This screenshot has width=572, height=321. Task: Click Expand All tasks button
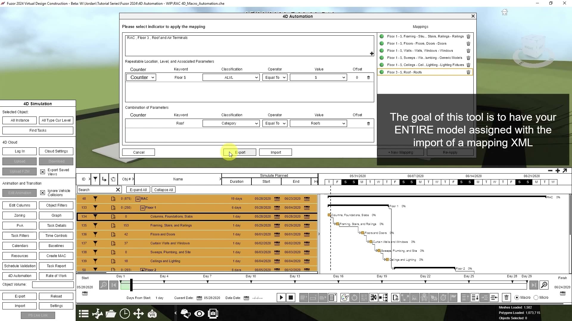coord(138,190)
